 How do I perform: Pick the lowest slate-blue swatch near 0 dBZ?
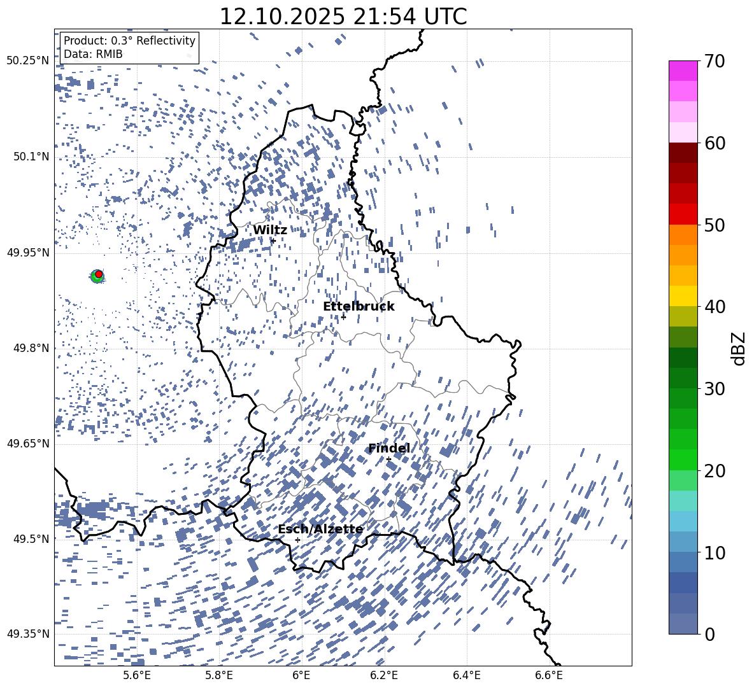[x=683, y=624]
